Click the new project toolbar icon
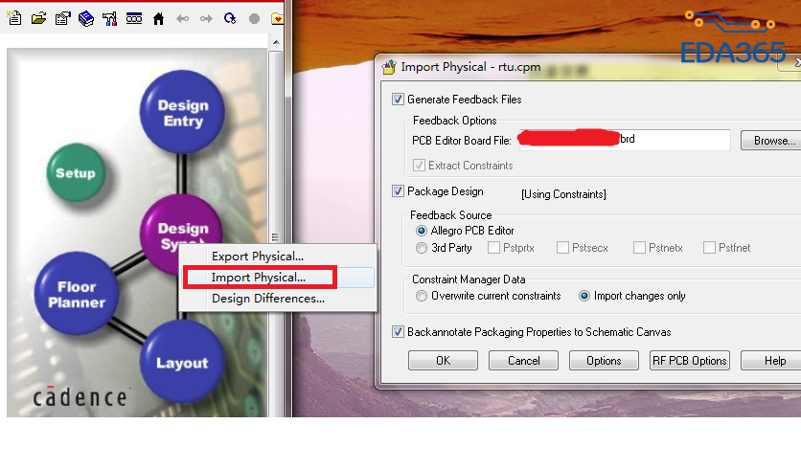The image size is (801, 469). [14, 18]
